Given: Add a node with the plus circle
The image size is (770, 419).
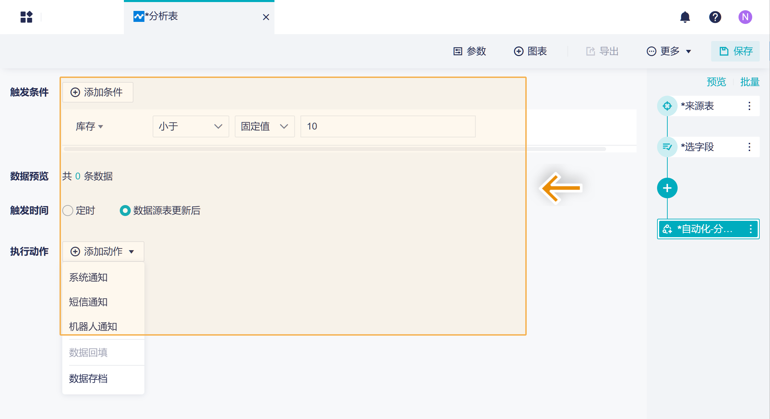Looking at the screenshot, I should 667,188.
